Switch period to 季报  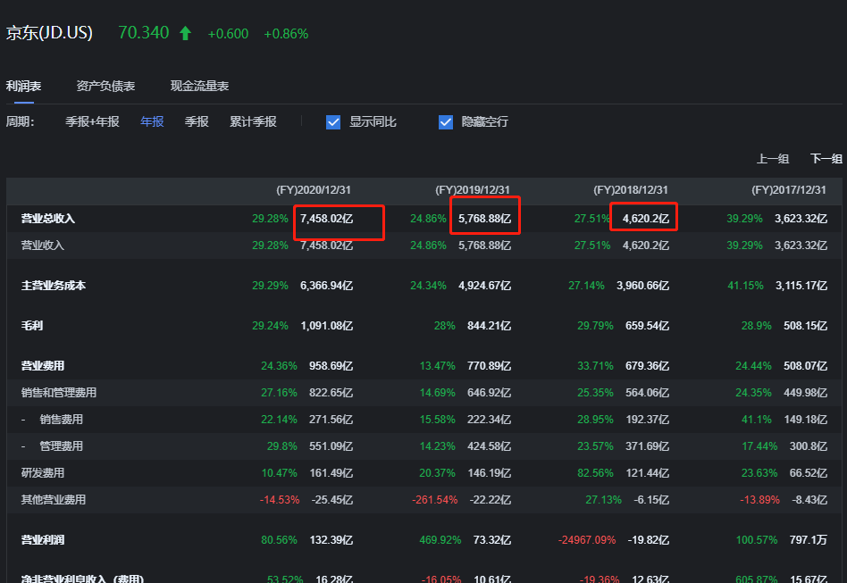point(197,121)
